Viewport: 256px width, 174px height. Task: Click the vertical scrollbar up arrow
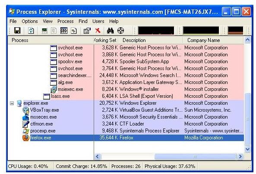point(247,40)
